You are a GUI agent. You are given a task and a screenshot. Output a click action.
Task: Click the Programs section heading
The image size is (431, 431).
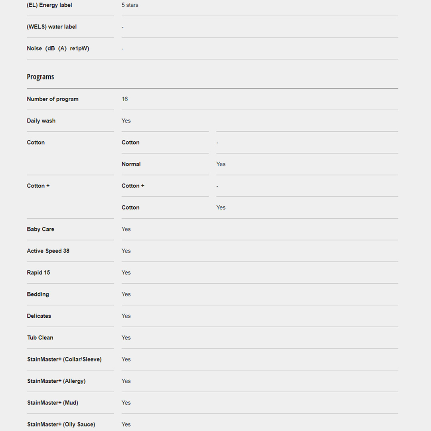coord(40,77)
